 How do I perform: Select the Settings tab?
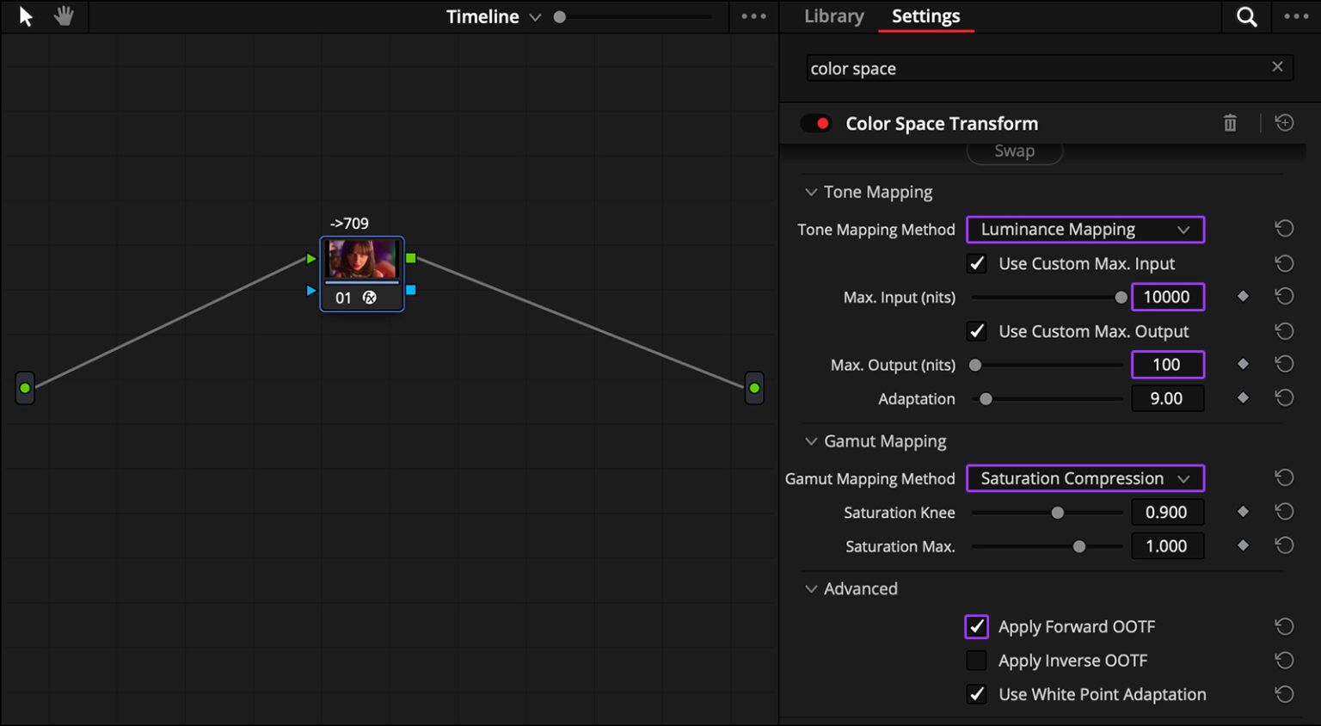(x=925, y=15)
